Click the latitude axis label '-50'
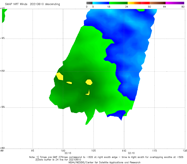The width and height of the screenshot is (187, 164). pyautogui.click(x=2, y=71)
